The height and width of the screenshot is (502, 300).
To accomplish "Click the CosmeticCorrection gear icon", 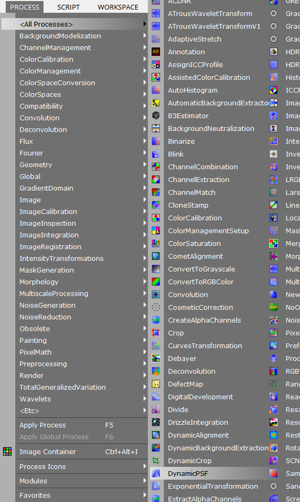I will pos(156,307).
